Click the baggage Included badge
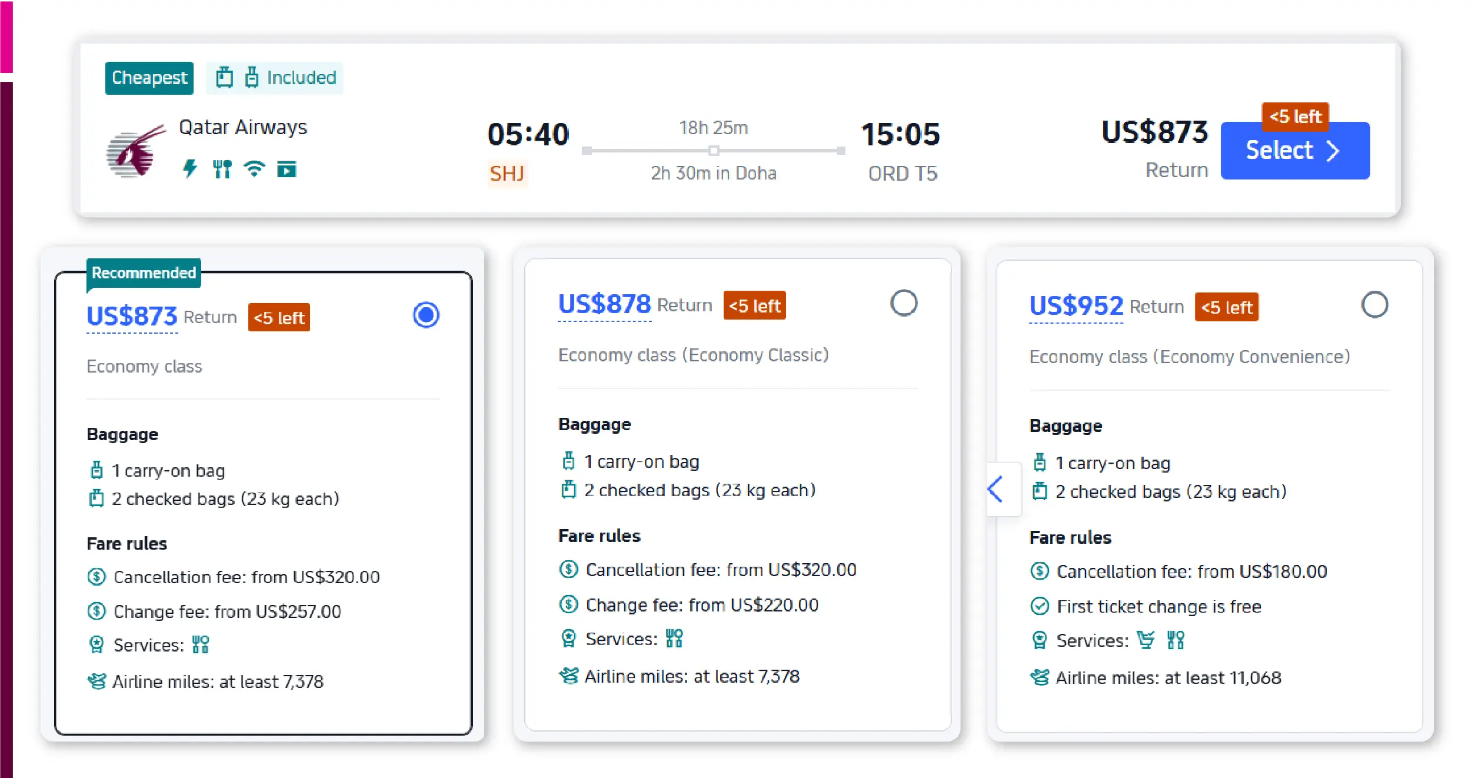1475x778 pixels. pyautogui.click(x=275, y=78)
